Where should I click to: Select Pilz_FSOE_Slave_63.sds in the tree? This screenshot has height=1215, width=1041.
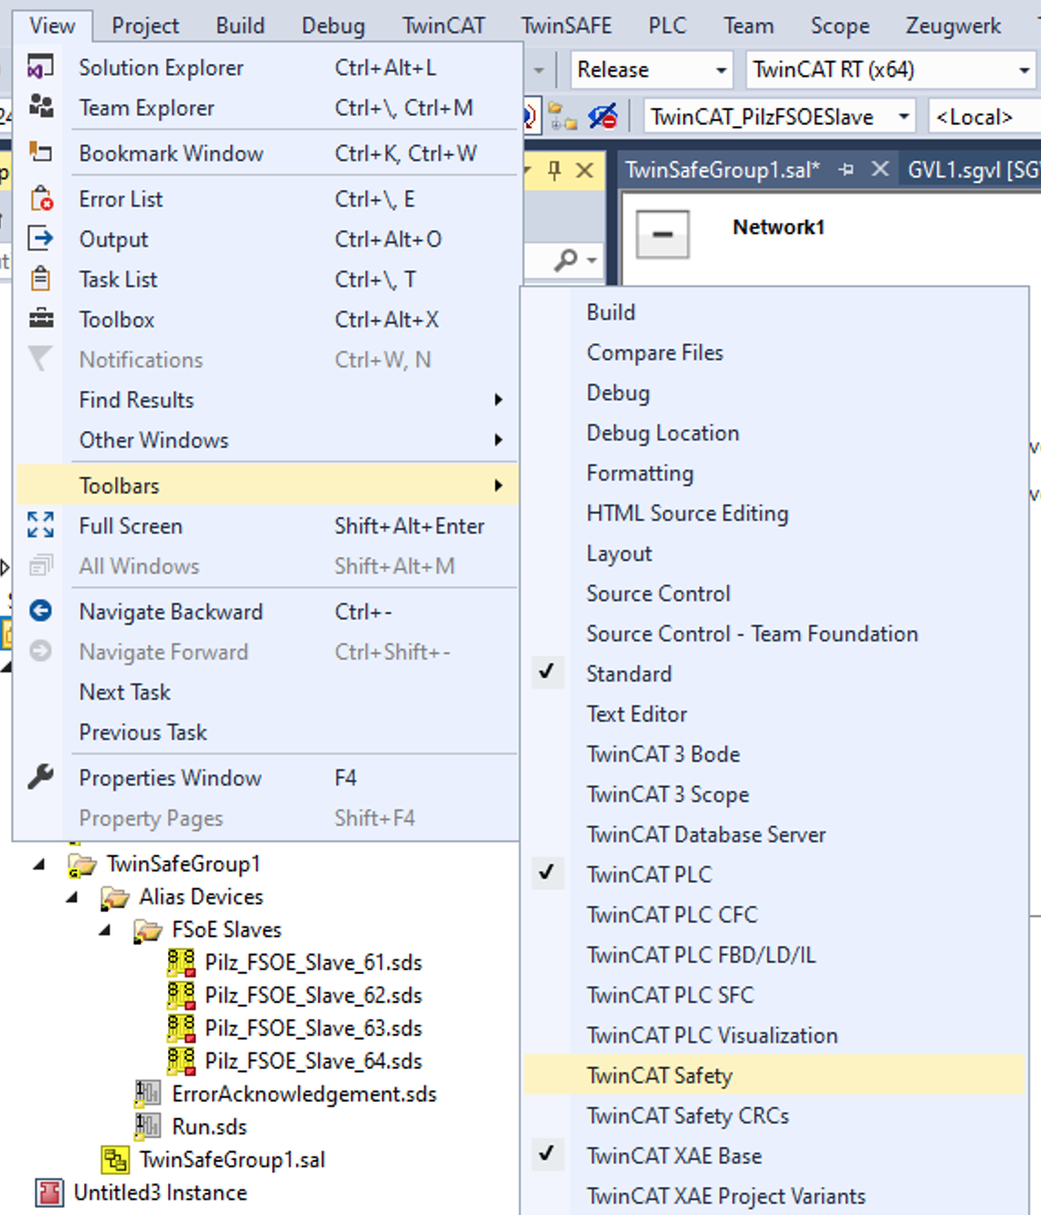pos(313,1028)
